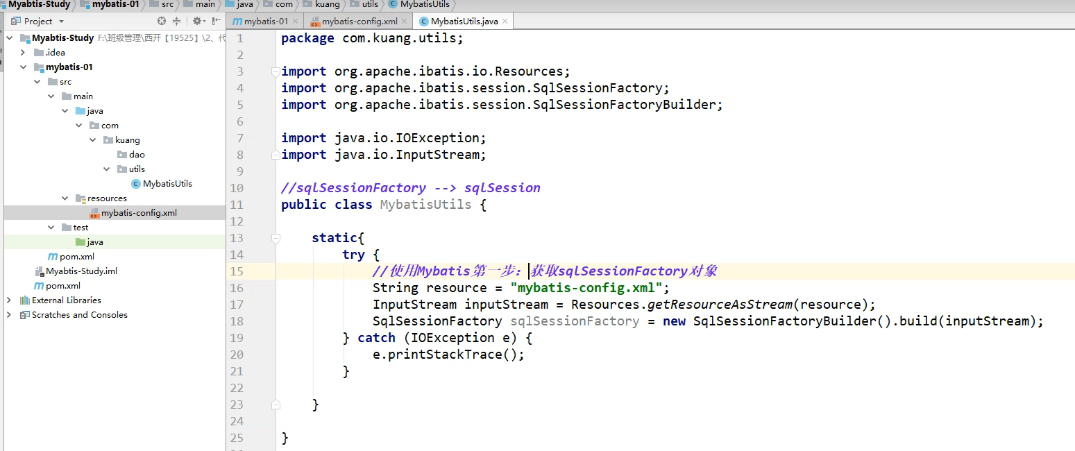Click line number 15 in the gutter
This screenshot has width=1075, height=451.
point(236,271)
